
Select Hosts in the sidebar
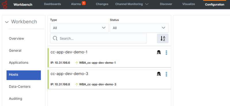point(24,75)
